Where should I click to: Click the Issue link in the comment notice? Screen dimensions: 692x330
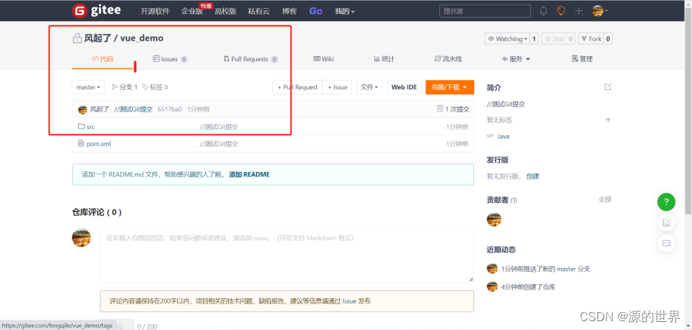click(x=349, y=301)
